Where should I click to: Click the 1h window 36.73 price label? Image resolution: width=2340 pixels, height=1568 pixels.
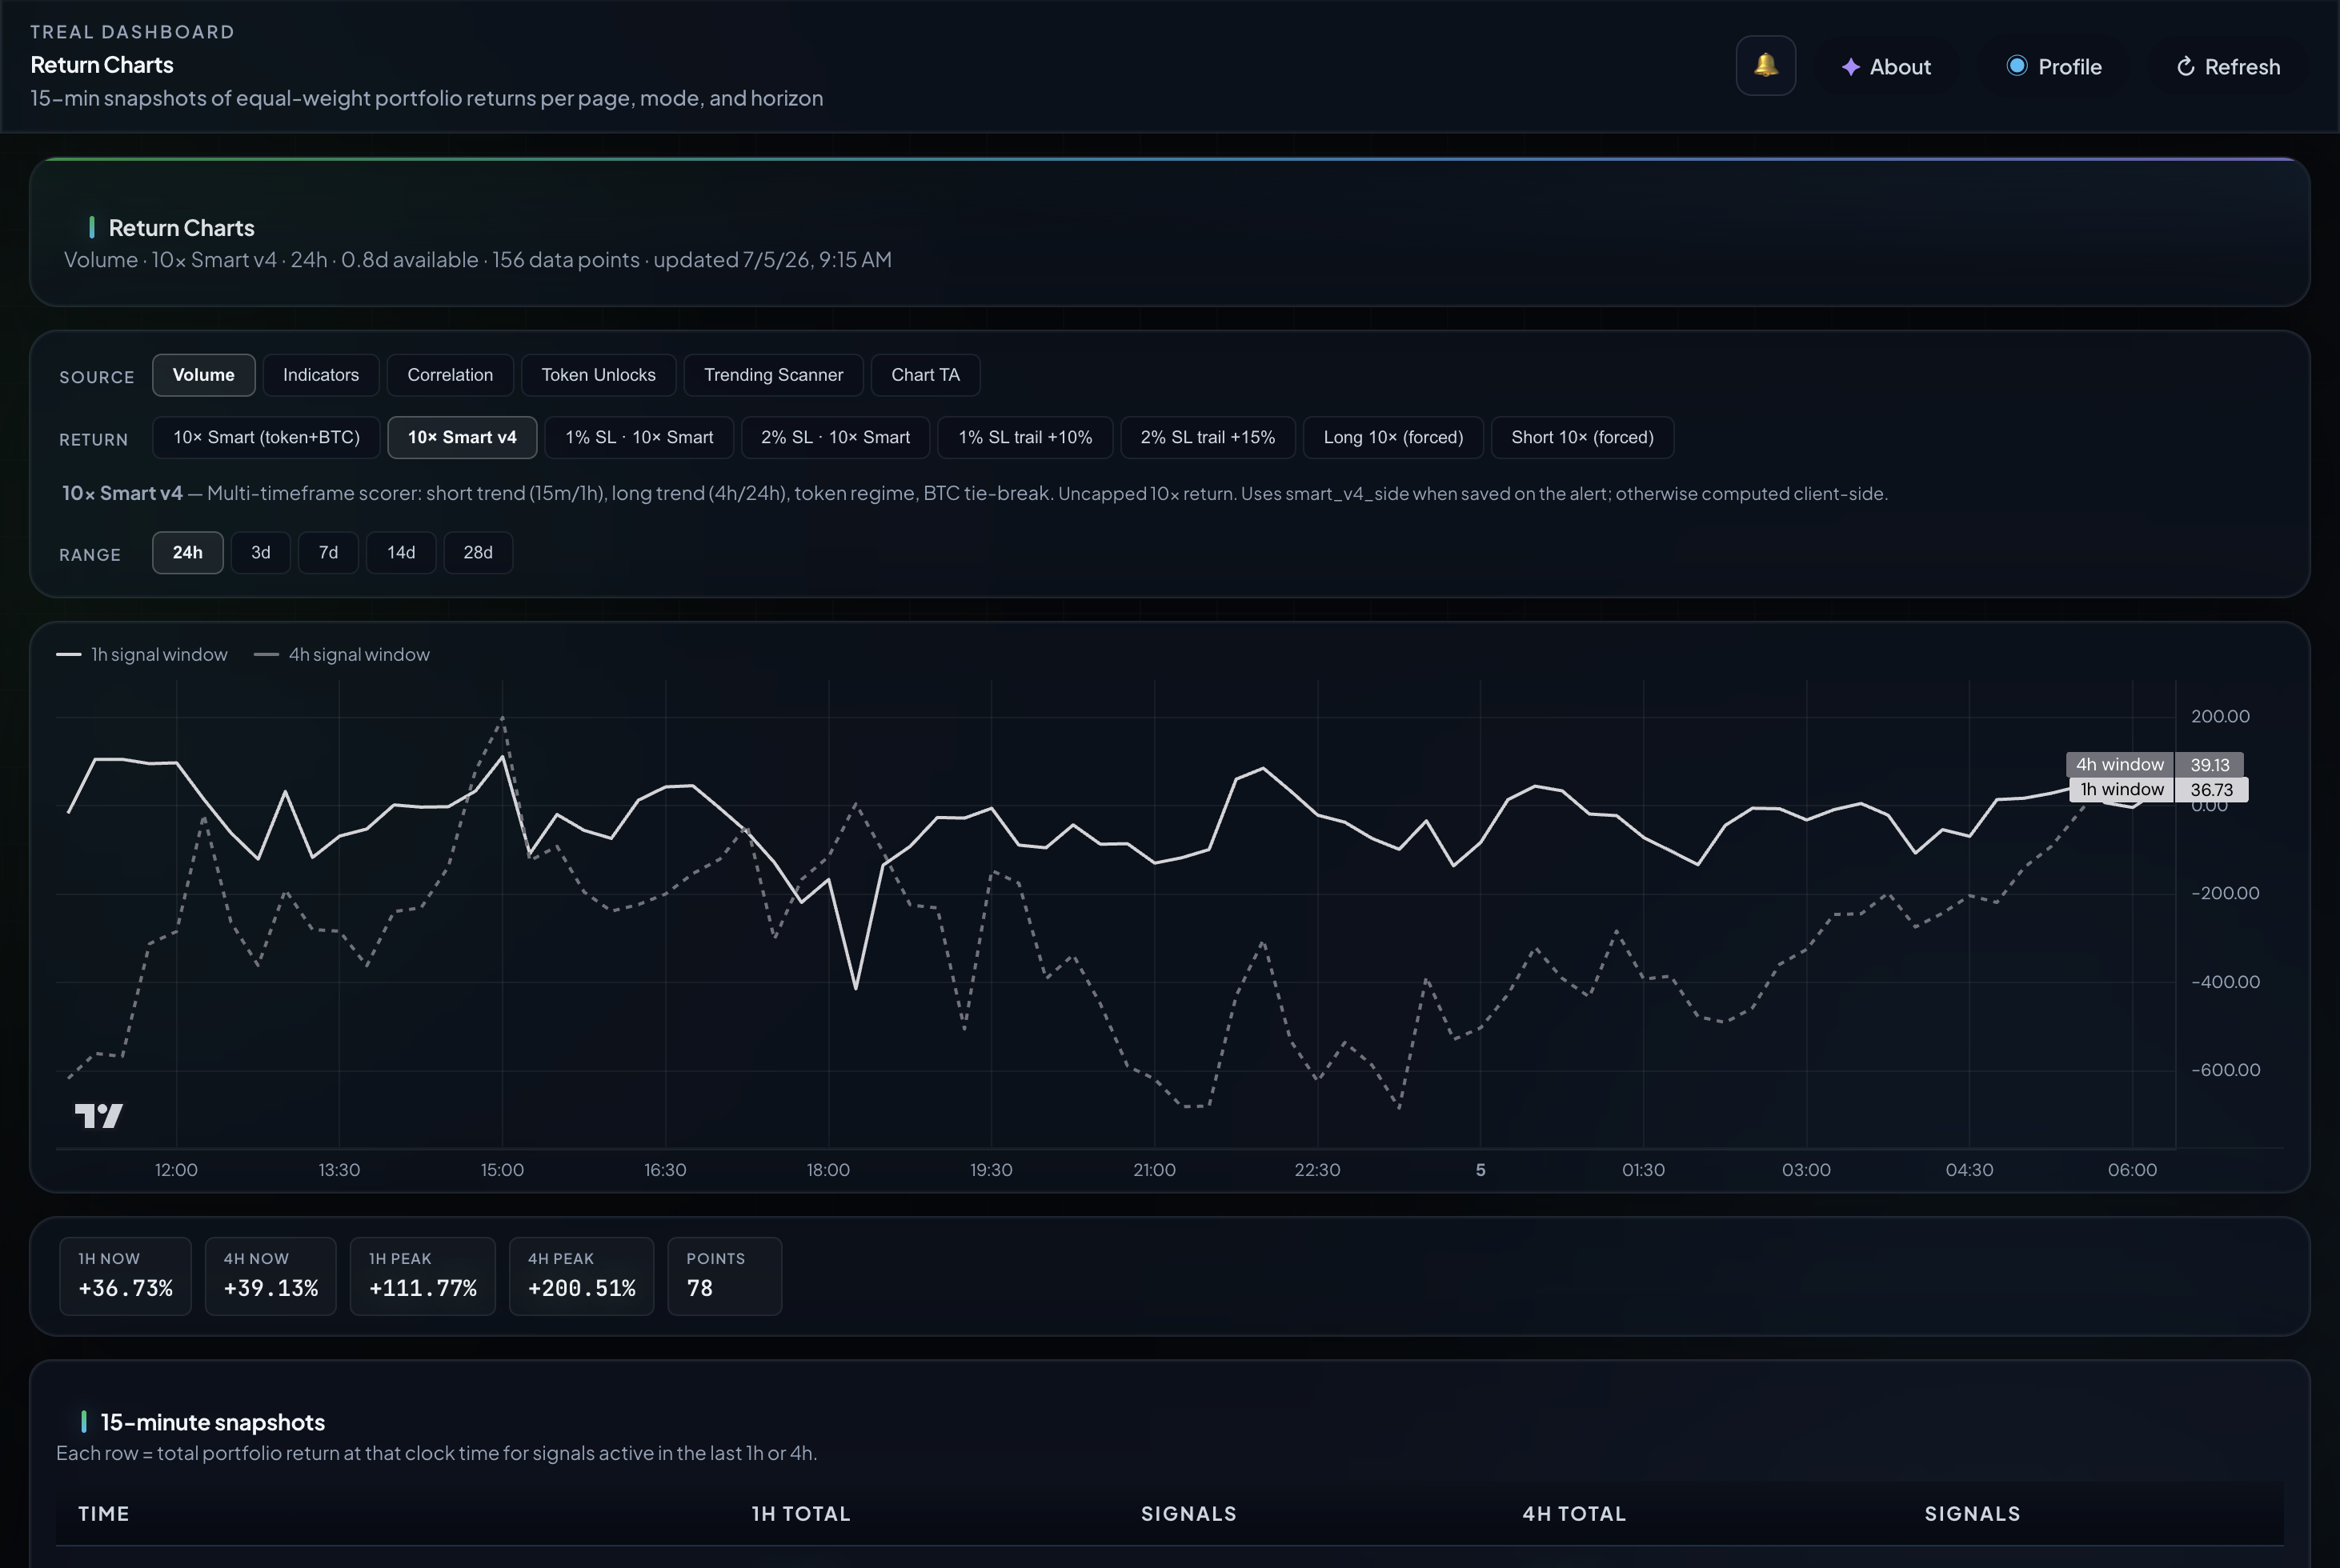click(x=2159, y=789)
